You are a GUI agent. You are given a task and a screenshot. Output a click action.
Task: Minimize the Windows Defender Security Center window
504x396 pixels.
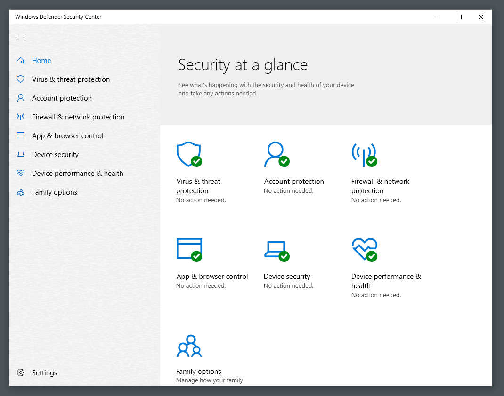(x=438, y=17)
